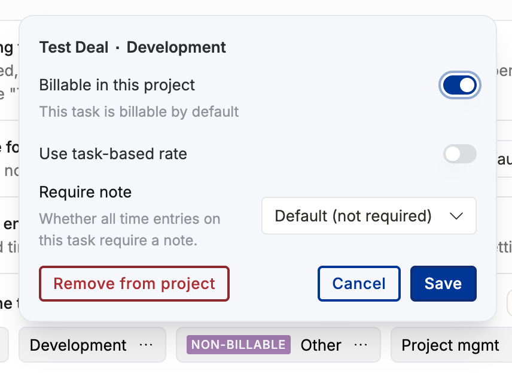Image resolution: width=512 pixels, height=377 pixels.
Task: Click the NON-BILLABLE badge
Action: [x=239, y=345]
